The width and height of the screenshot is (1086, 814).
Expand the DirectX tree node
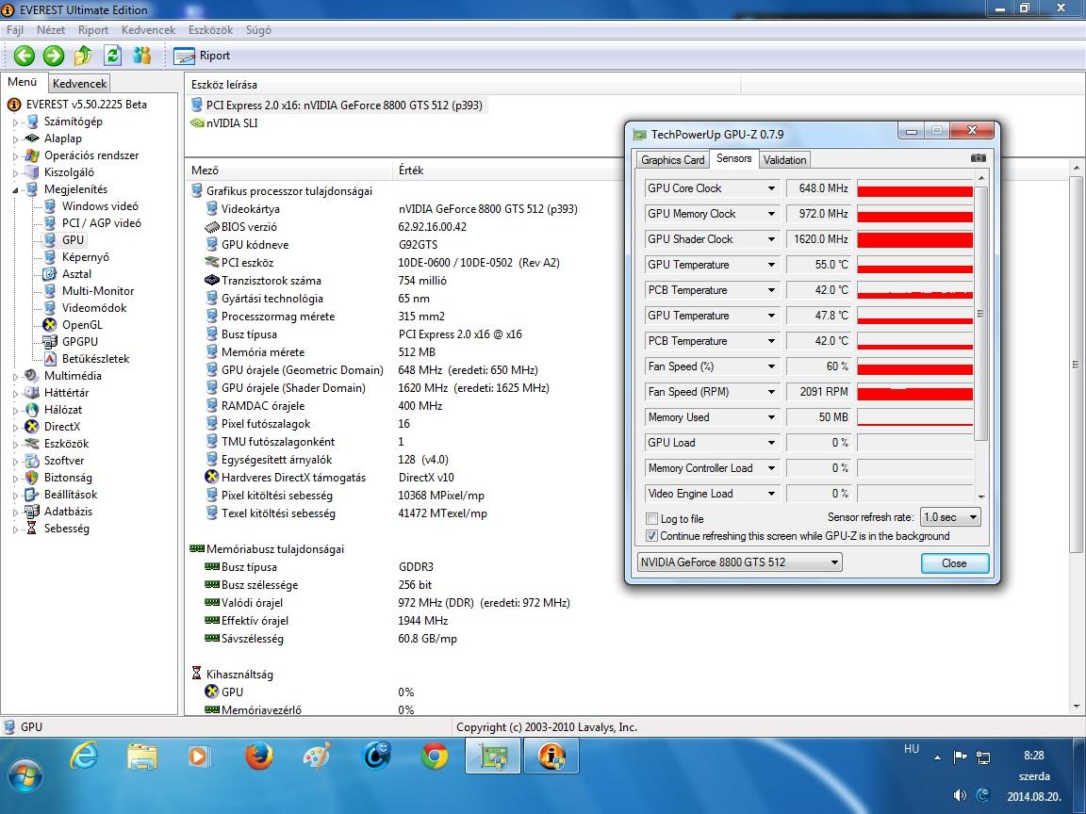[x=15, y=427]
